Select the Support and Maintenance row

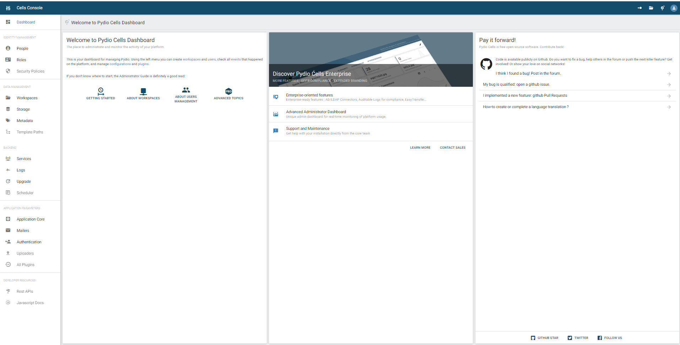point(371,131)
